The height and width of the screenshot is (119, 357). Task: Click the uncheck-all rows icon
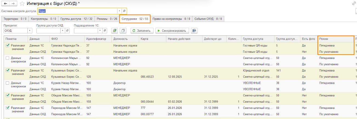tap(123, 31)
